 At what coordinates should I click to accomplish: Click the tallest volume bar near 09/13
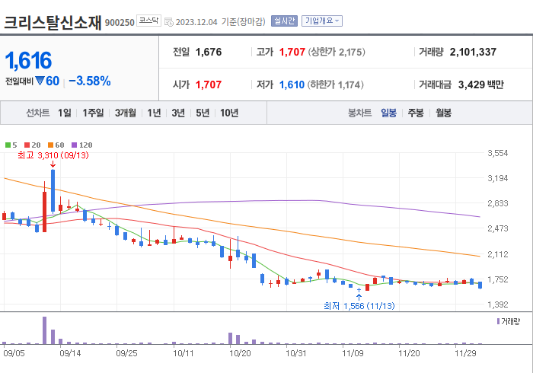44,330
